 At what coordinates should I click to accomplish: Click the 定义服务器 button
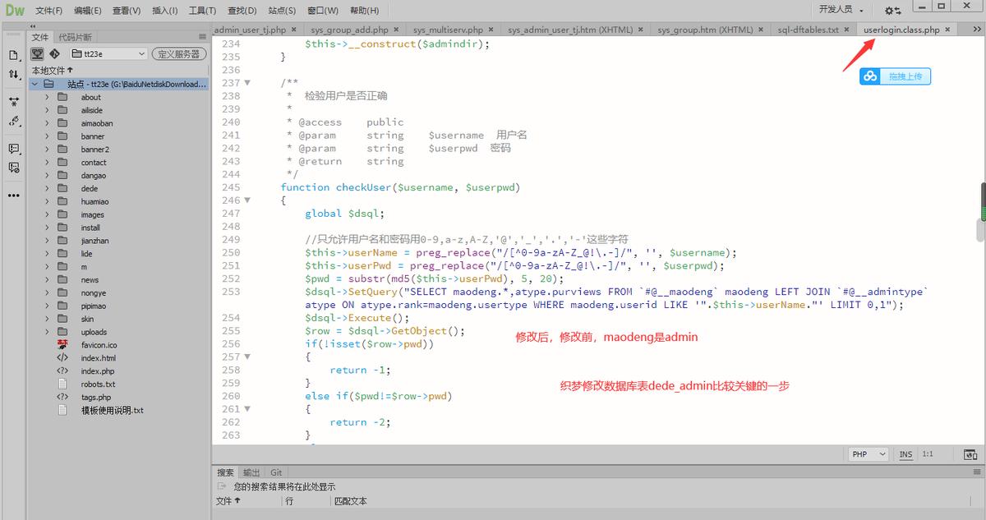pos(179,53)
